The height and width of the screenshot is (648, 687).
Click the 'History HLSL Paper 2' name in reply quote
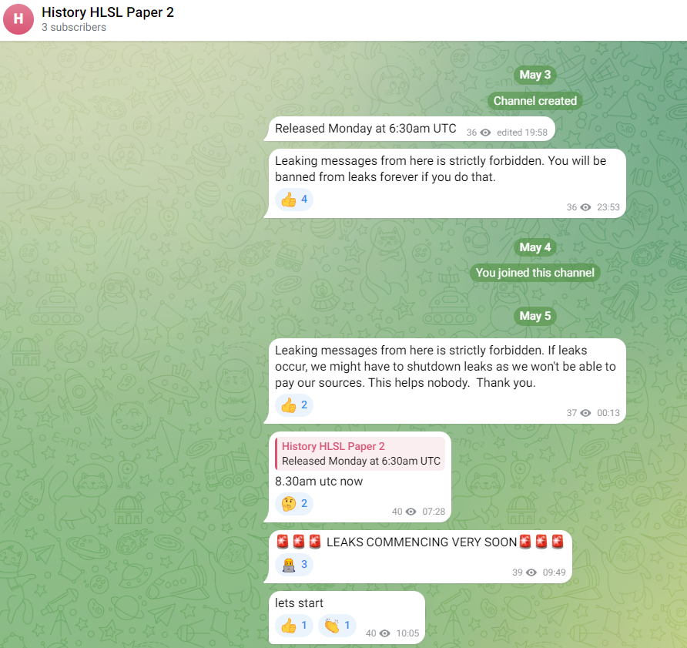tap(333, 446)
